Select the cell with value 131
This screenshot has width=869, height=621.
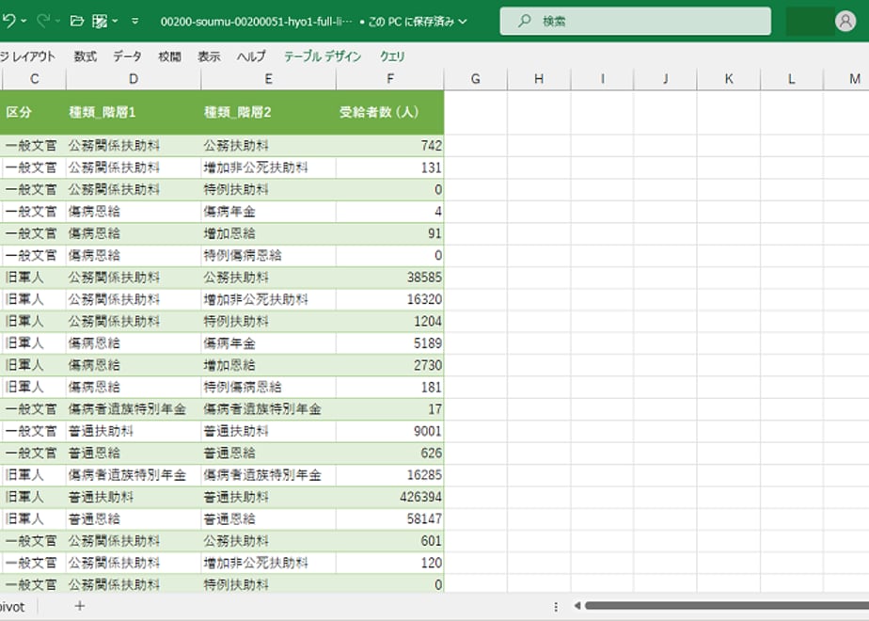click(390, 167)
